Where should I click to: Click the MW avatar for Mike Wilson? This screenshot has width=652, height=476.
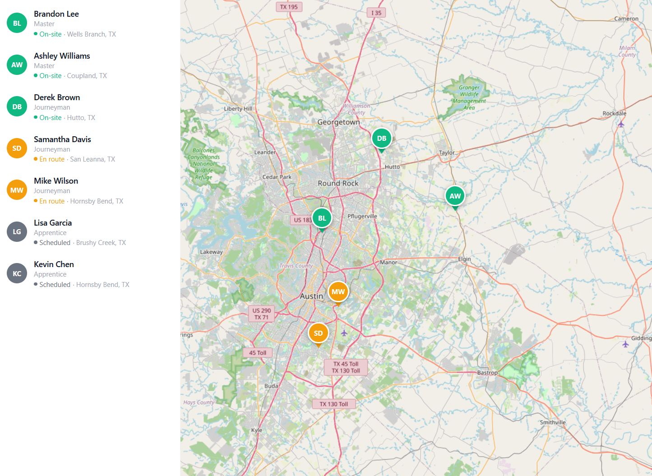tap(17, 190)
